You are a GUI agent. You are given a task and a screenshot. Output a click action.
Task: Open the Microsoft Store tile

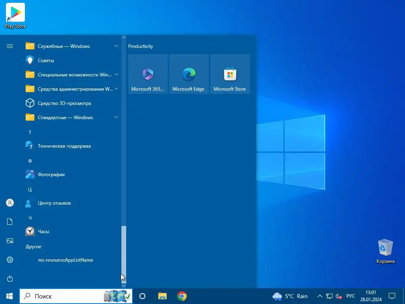(230, 74)
